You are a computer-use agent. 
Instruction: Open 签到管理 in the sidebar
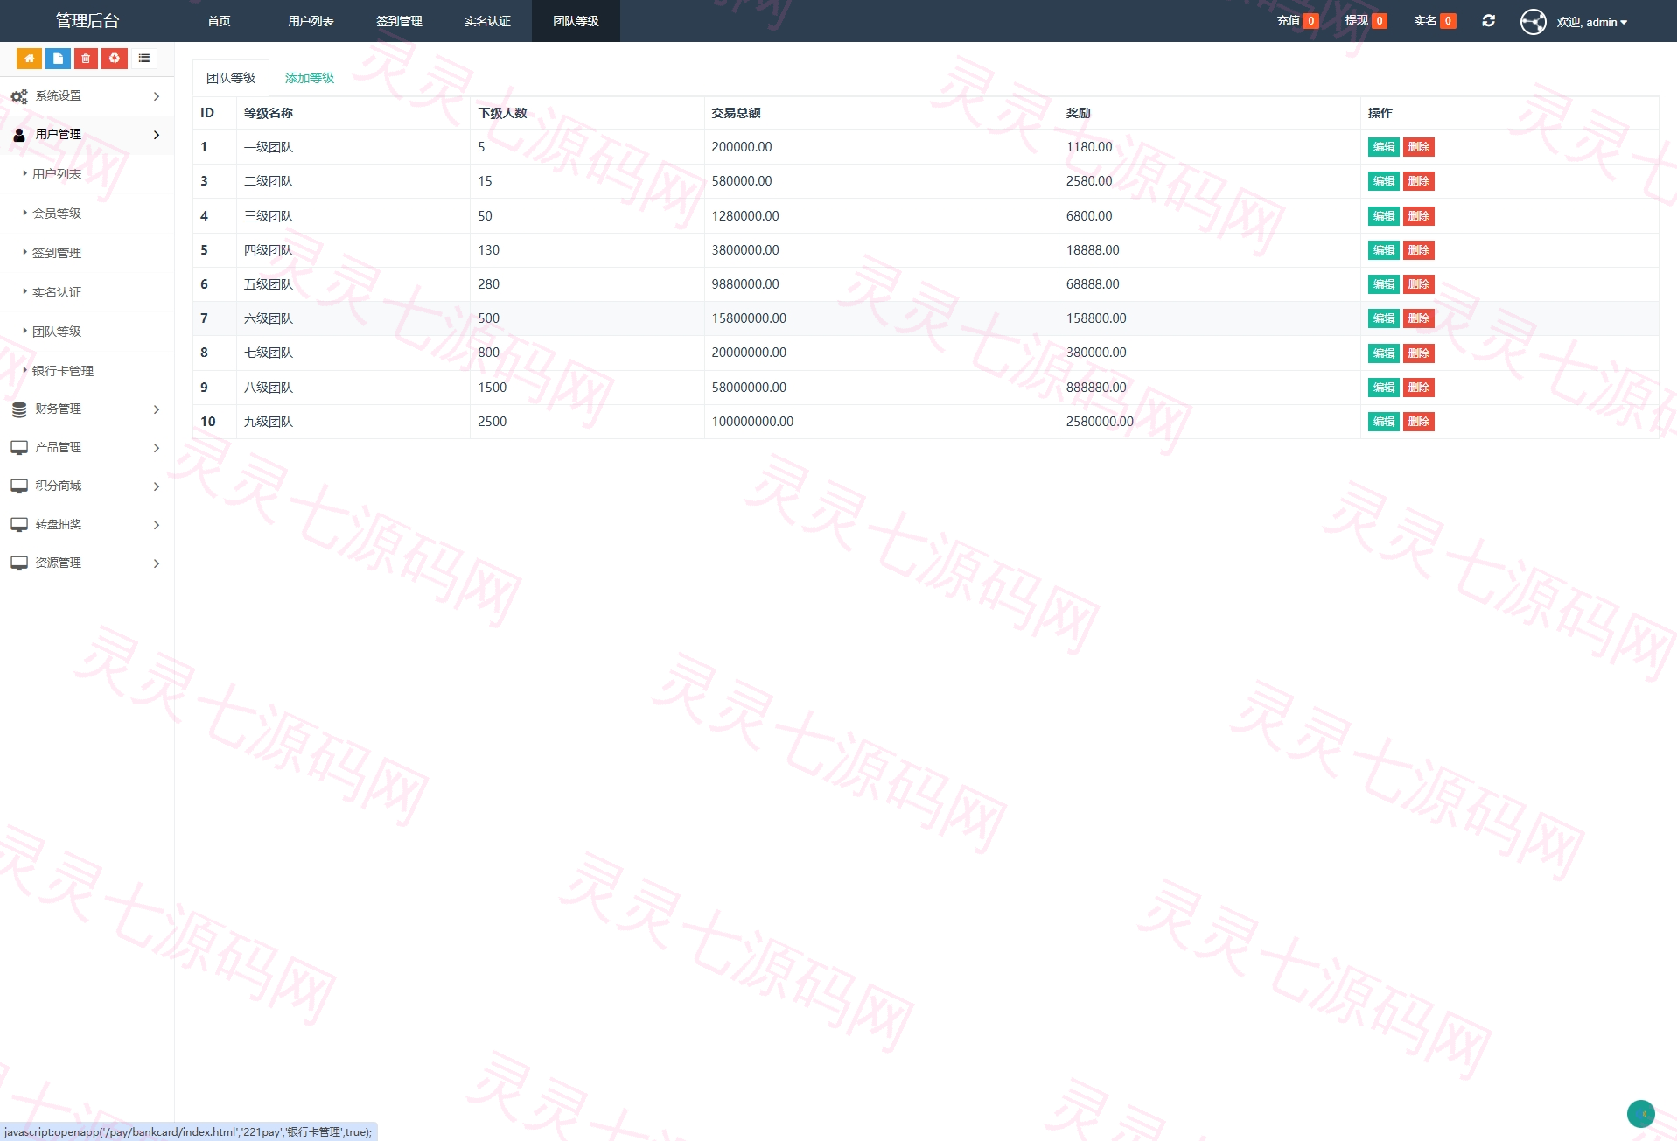(x=57, y=253)
